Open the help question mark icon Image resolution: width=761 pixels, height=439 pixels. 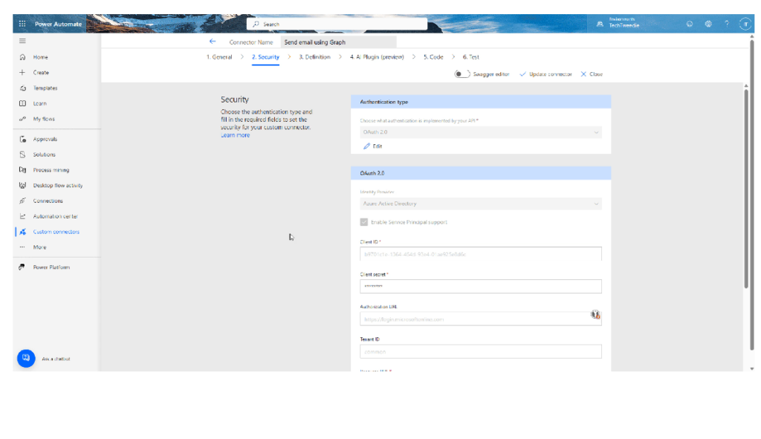click(726, 24)
